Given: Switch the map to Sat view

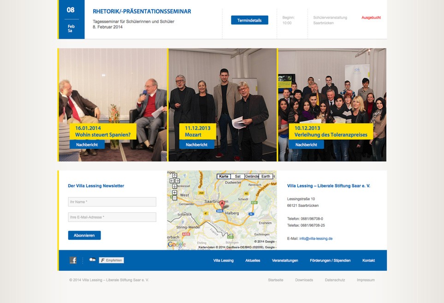Looking at the screenshot, I should (x=237, y=176).
